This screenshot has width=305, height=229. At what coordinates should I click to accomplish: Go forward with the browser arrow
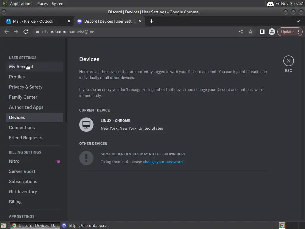pyautogui.click(x=16, y=32)
